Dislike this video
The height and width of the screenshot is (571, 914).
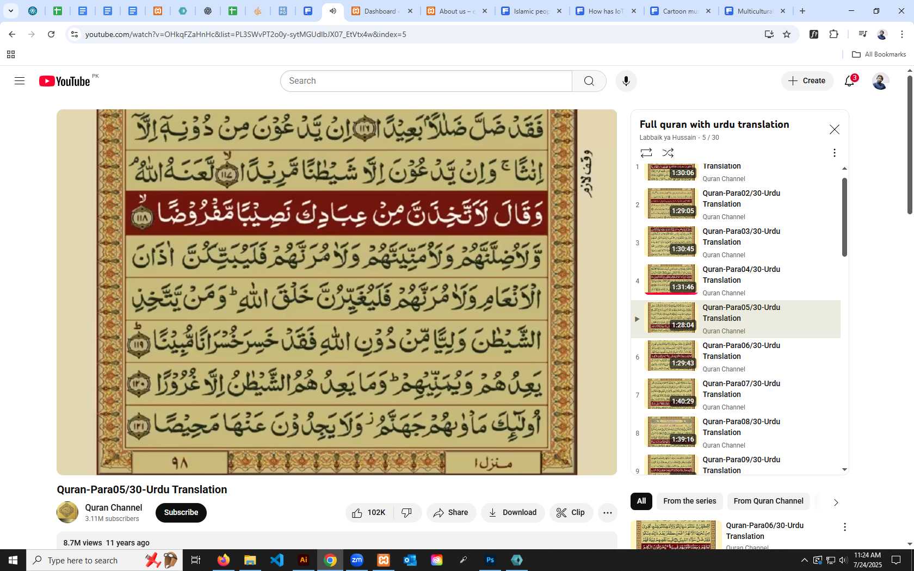pyautogui.click(x=407, y=513)
